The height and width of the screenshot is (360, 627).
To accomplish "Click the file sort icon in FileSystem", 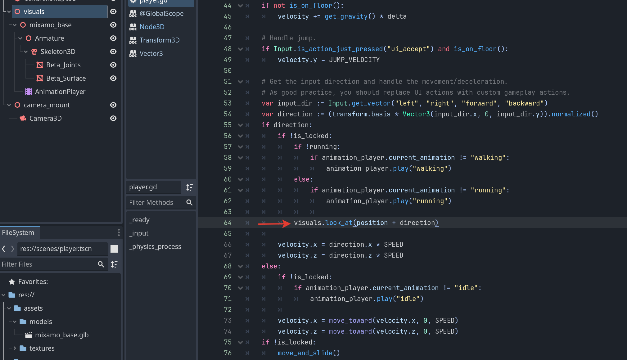I will coord(114,264).
